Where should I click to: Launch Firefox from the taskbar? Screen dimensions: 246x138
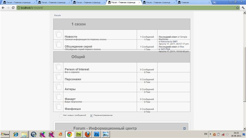pos(88,134)
